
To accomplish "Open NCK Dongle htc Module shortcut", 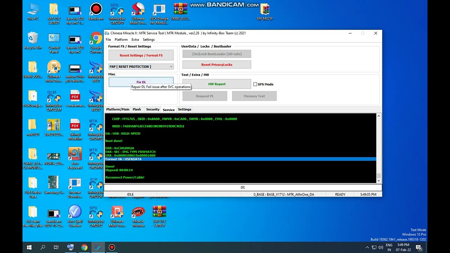I will point(159,13).
